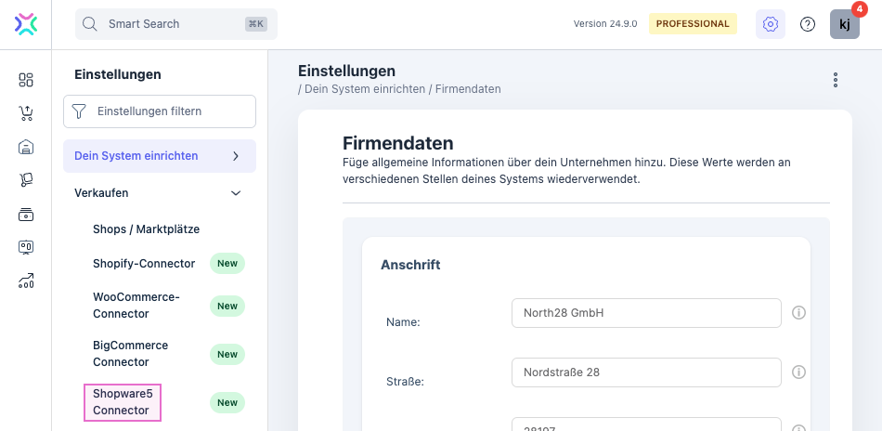Open the dashboard grid icon in sidebar
Screen dimensions: 882x431
click(x=26, y=80)
